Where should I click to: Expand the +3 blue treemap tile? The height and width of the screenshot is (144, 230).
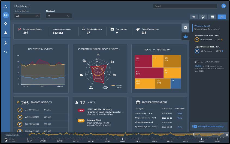(x=175, y=83)
